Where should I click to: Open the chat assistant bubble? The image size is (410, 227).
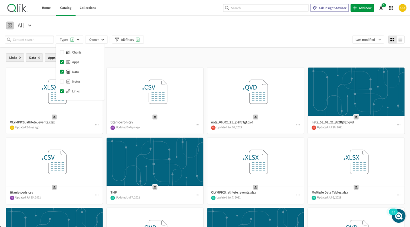(x=398, y=216)
